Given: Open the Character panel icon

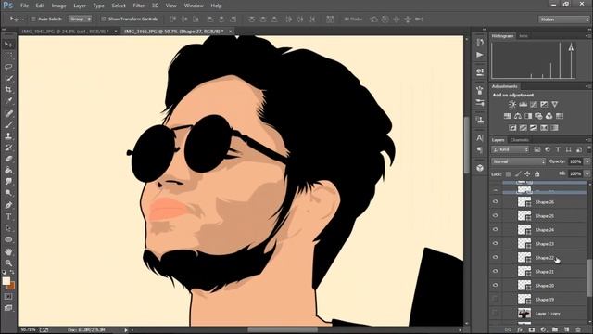Looking at the screenshot, I should click(480, 138).
